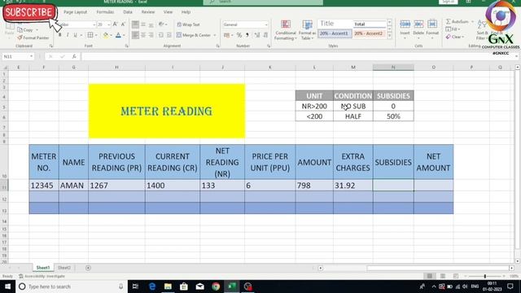Click the Increase Decimal icon

pyautogui.click(x=257, y=35)
